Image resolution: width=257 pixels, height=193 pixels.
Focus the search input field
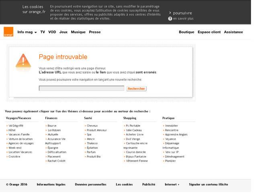(x=82, y=88)
